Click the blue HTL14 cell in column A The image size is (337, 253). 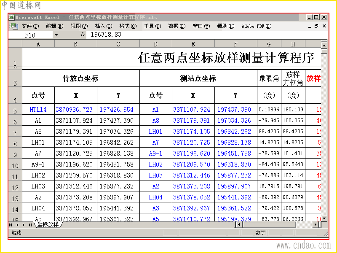click(38, 109)
